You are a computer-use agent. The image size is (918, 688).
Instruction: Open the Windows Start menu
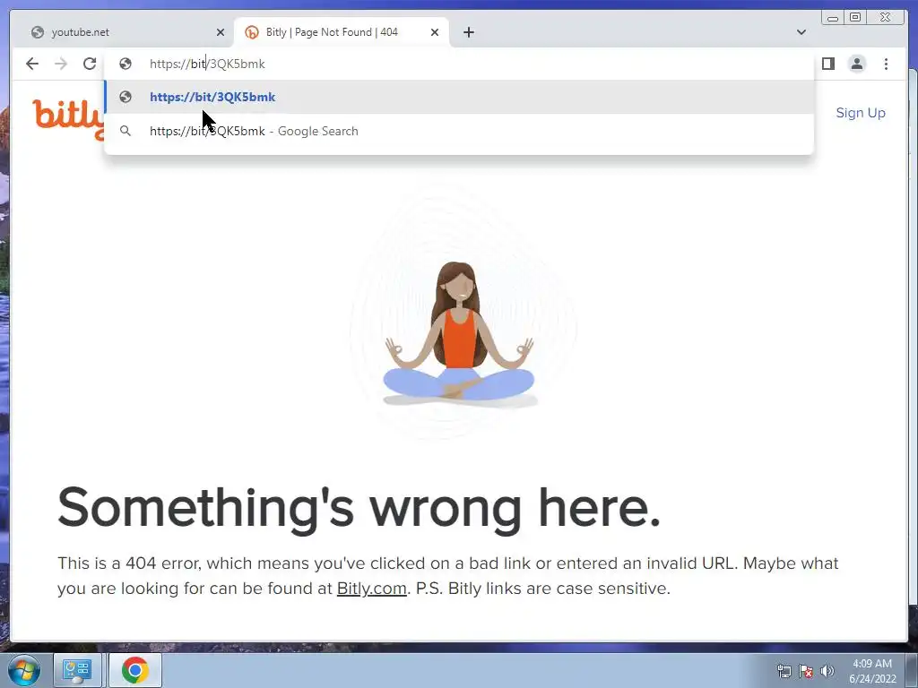[24, 670]
